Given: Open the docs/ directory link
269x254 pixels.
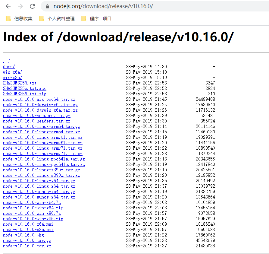Looking at the screenshot, I should coord(9,67).
